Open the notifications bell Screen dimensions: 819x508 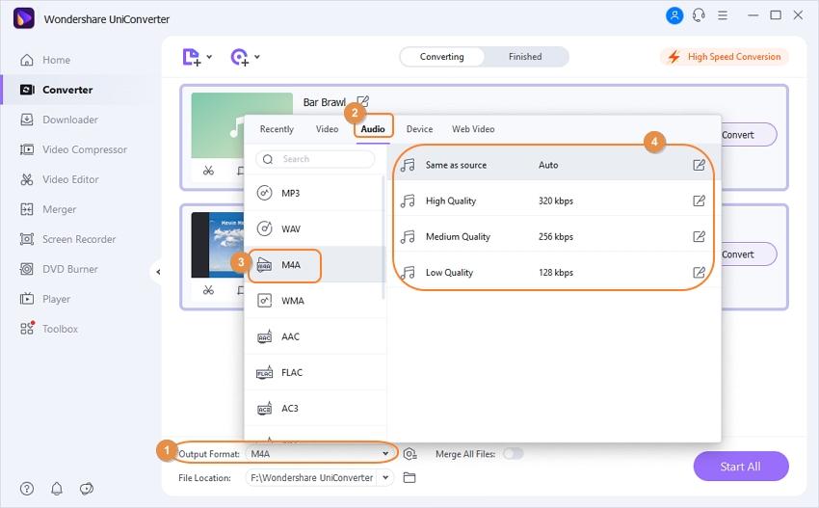point(57,489)
